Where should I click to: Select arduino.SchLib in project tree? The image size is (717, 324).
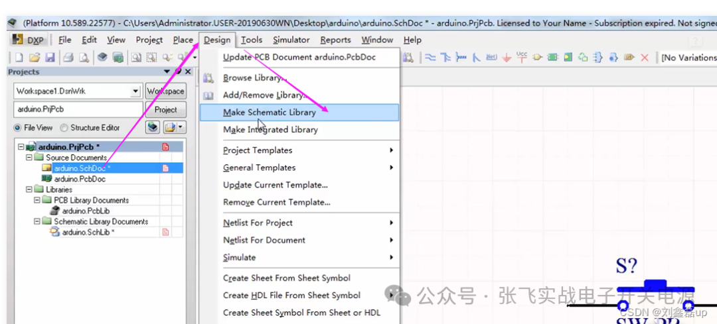tap(88, 233)
